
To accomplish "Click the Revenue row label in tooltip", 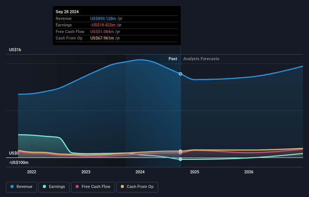I will (x=64, y=18).
